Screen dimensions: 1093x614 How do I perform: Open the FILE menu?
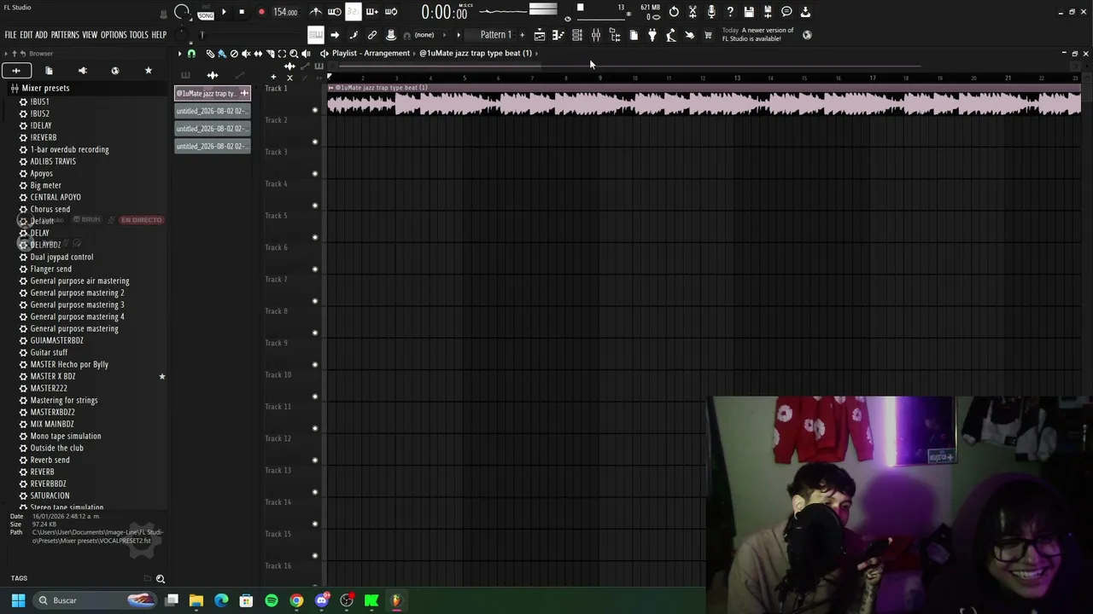pos(10,35)
